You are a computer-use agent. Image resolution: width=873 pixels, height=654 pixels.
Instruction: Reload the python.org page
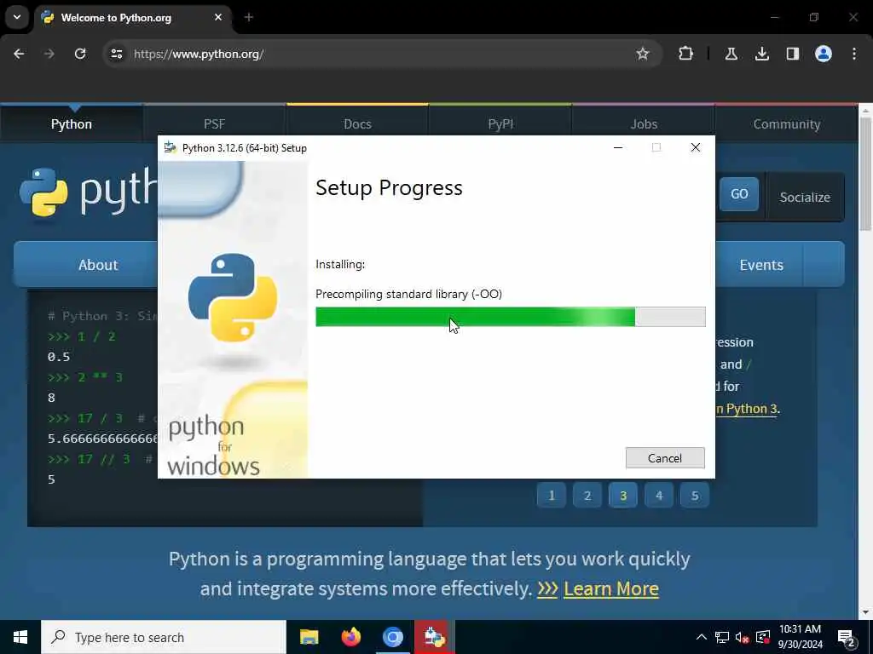point(80,54)
